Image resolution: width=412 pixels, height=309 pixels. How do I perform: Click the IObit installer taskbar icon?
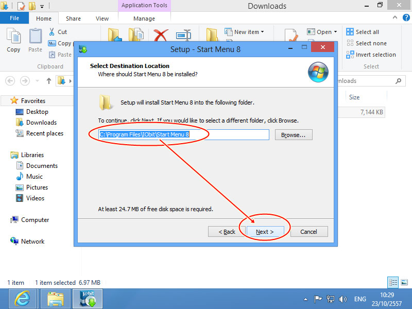88,299
